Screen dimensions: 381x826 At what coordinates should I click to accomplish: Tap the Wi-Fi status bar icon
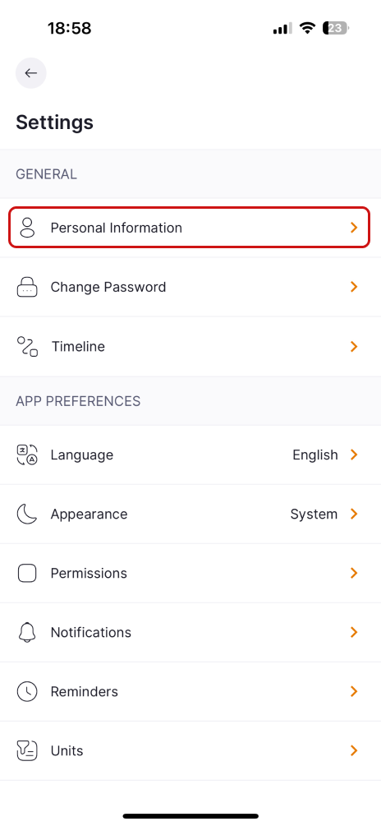[307, 28]
